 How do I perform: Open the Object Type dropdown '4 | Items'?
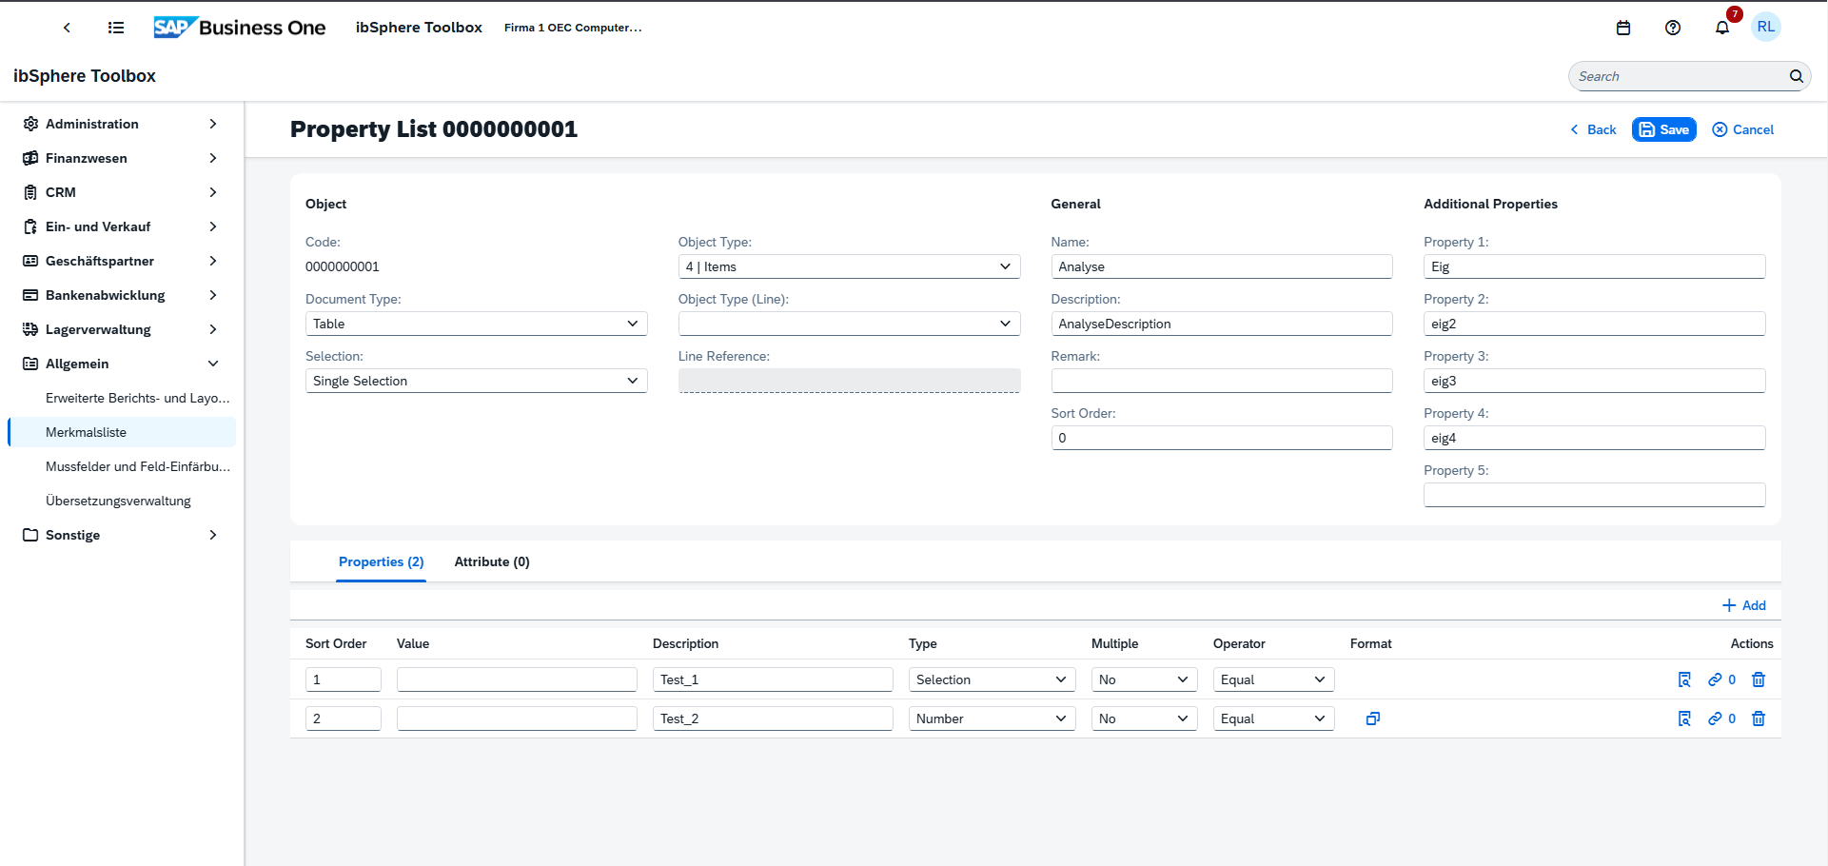tap(849, 266)
